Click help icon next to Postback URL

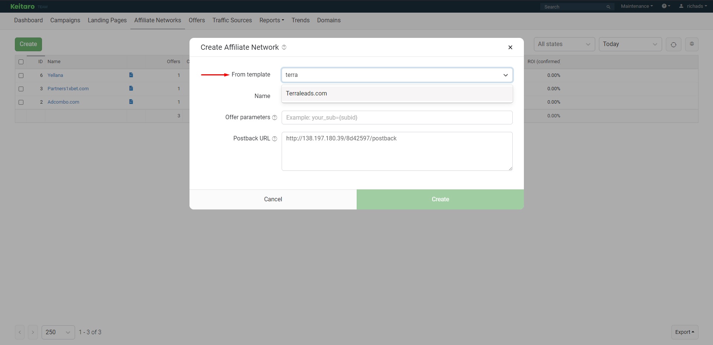pyautogui.click(x=275, y=139)
